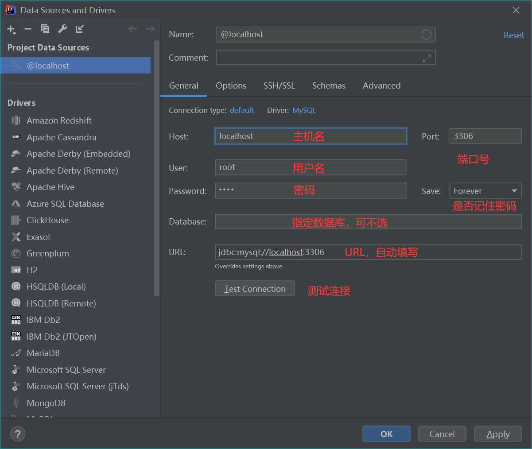
Task: Click the color circle in Name field
Action: [426, 35]
